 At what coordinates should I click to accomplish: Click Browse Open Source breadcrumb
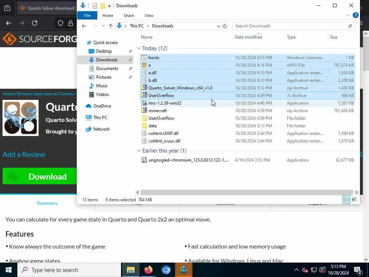(x=37, y=94)
